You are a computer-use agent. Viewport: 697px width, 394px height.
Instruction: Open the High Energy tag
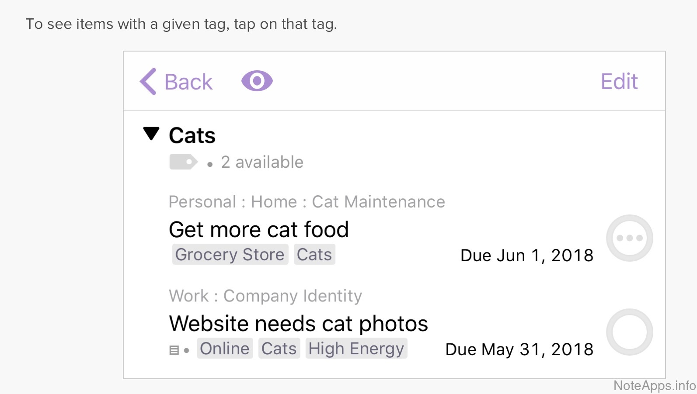pyautogui.click(x=356, y=349)
